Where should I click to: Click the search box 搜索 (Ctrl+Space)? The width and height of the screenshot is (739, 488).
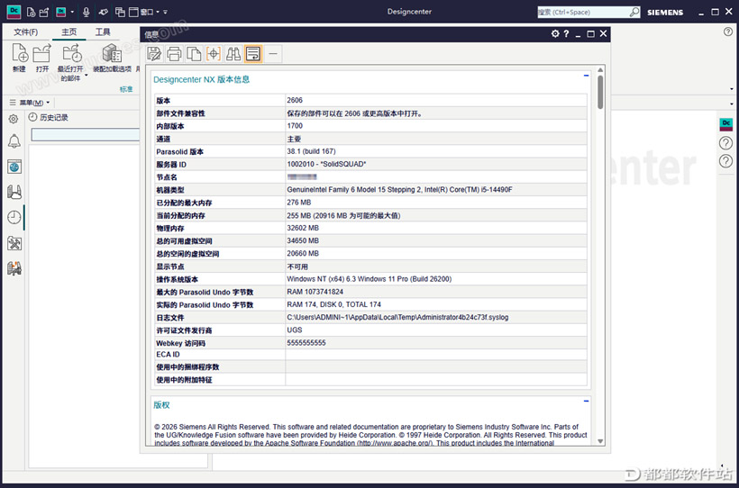(x=583, y=13)
